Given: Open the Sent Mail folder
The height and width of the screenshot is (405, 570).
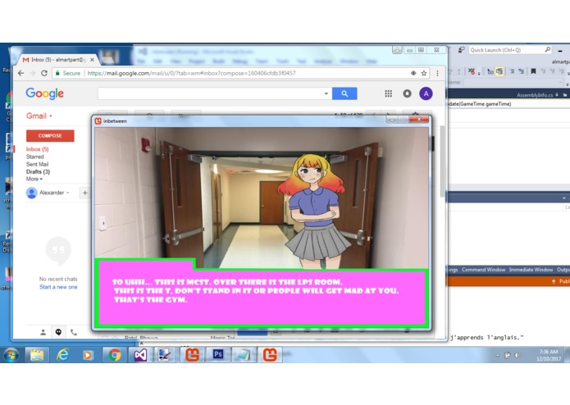Looking at the screenshot, I should click(37, 164).
